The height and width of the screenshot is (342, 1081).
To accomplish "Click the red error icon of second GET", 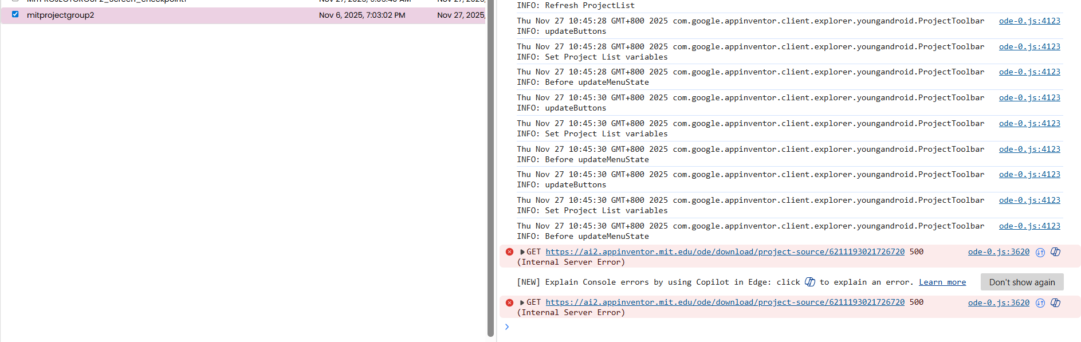I will (509, 302).
